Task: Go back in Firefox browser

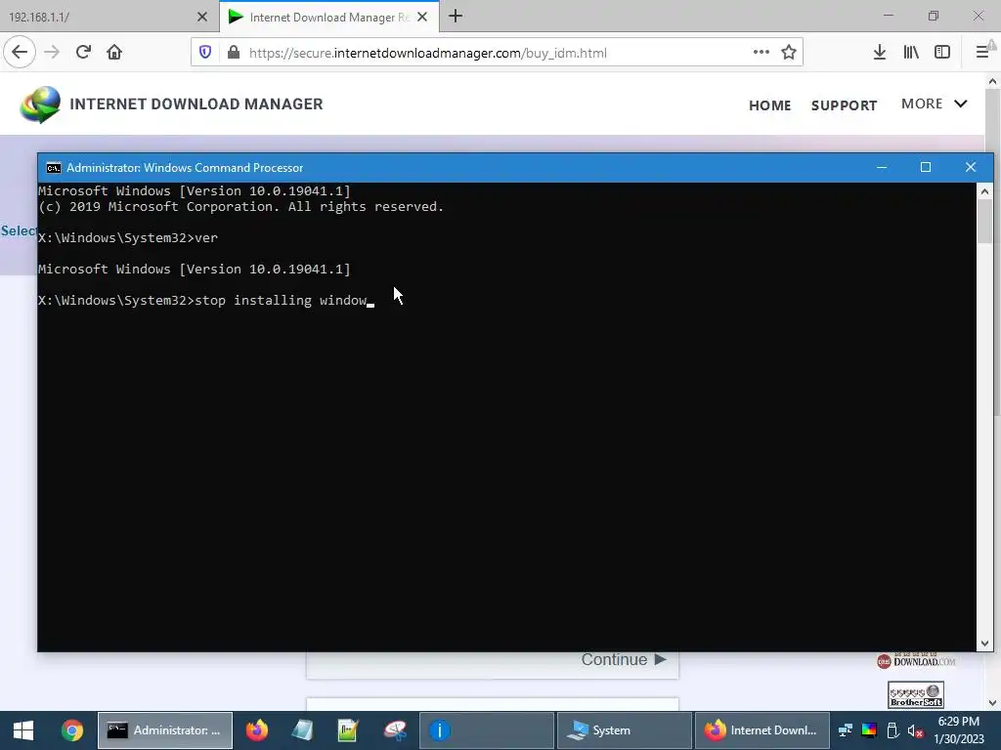Action: pos(20,53)
